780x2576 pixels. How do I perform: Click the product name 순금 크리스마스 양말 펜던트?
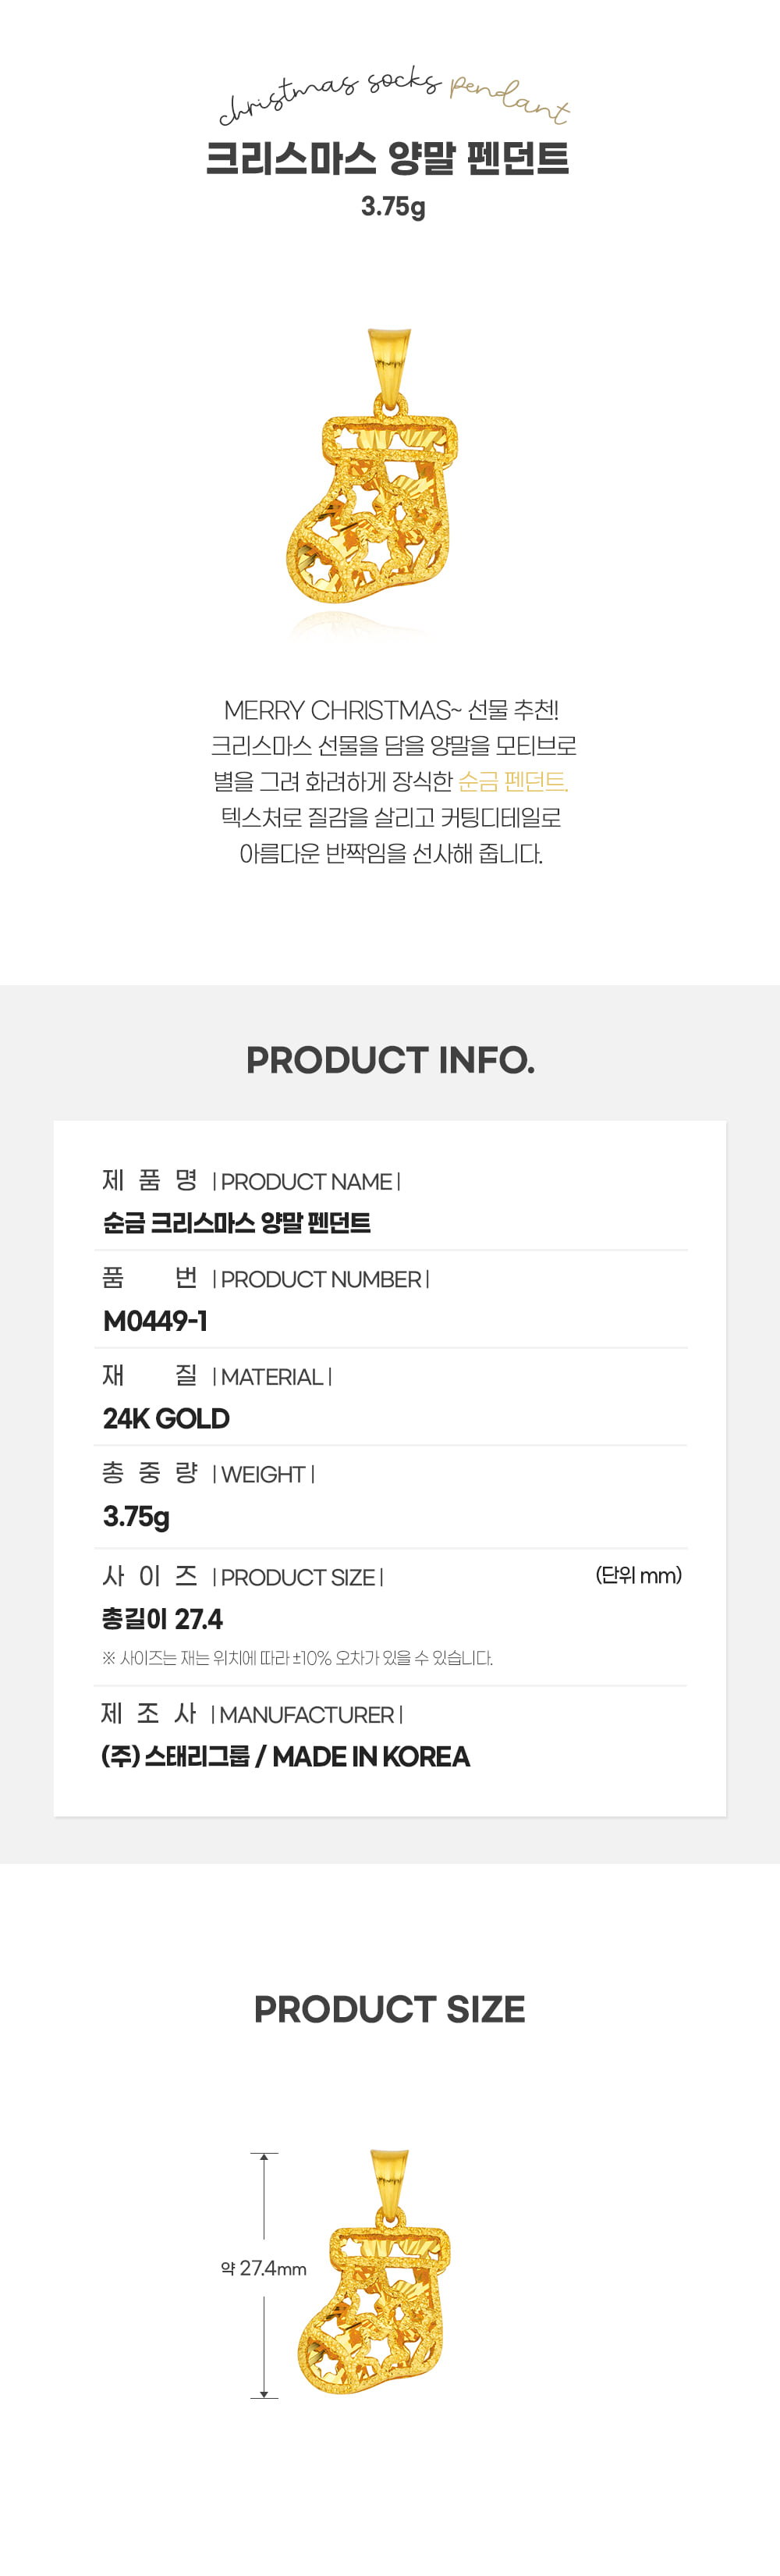pos(236,1223)
